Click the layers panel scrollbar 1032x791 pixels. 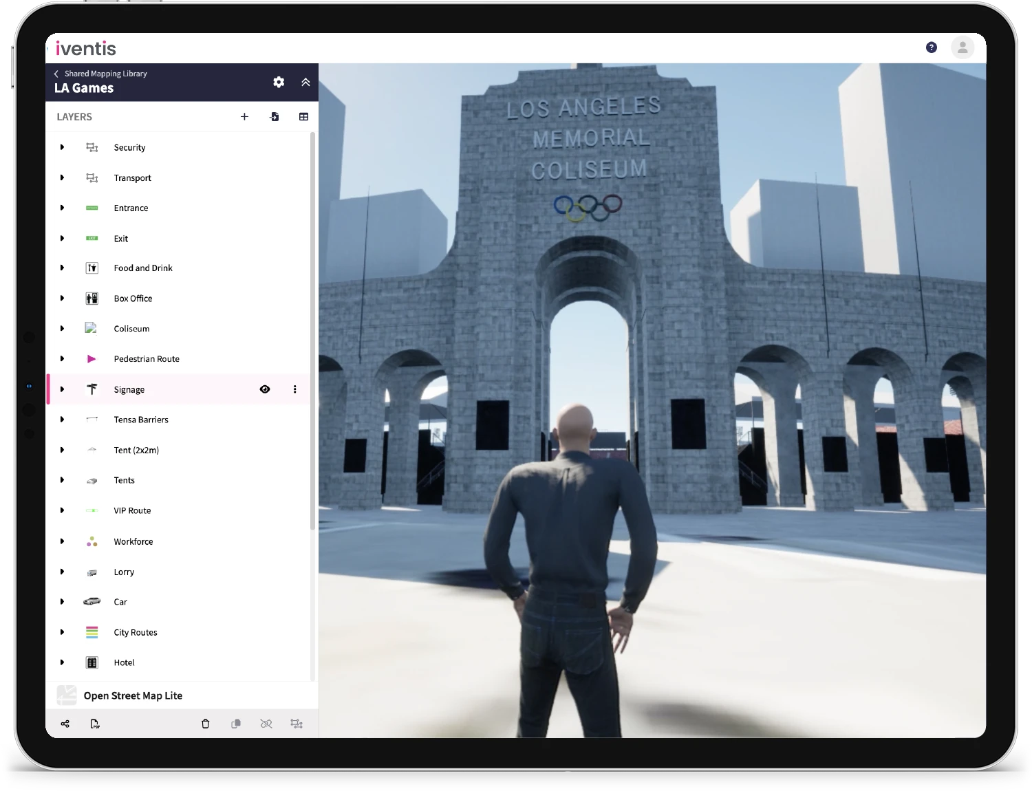coord(312,331)
